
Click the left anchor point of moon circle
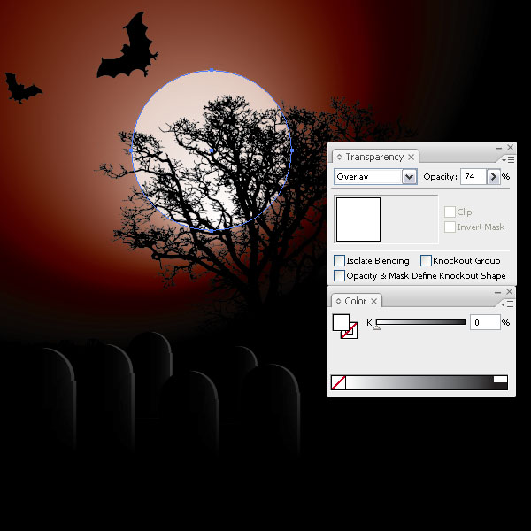(131, 150)
